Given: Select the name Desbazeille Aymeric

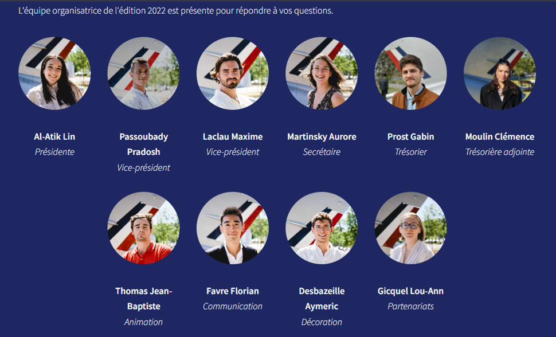Looking at the screenshot, I should [x=322, y=299].
